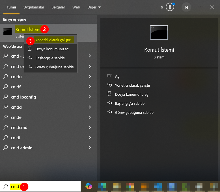Click the search icon beside cmdü

(5, 77)
